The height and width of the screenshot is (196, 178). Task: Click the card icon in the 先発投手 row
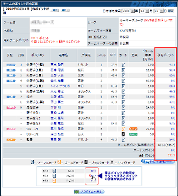123,107
